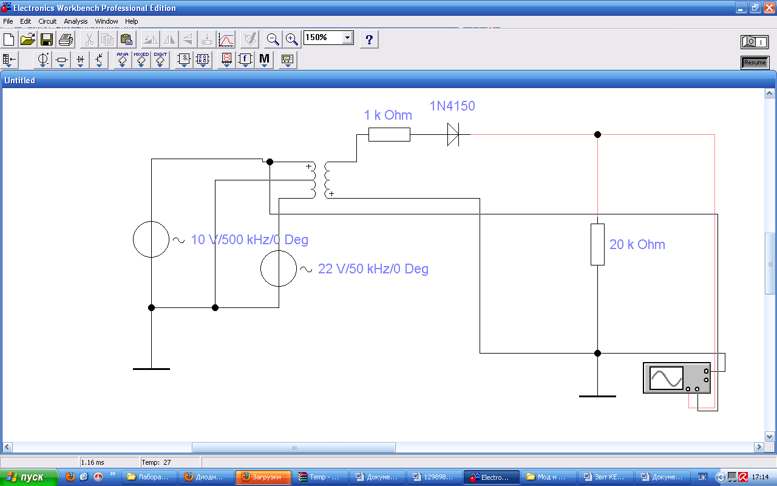Click the Start button labeled пуск
Viewport: 777px width, 486px height.
tap(29, 477)
